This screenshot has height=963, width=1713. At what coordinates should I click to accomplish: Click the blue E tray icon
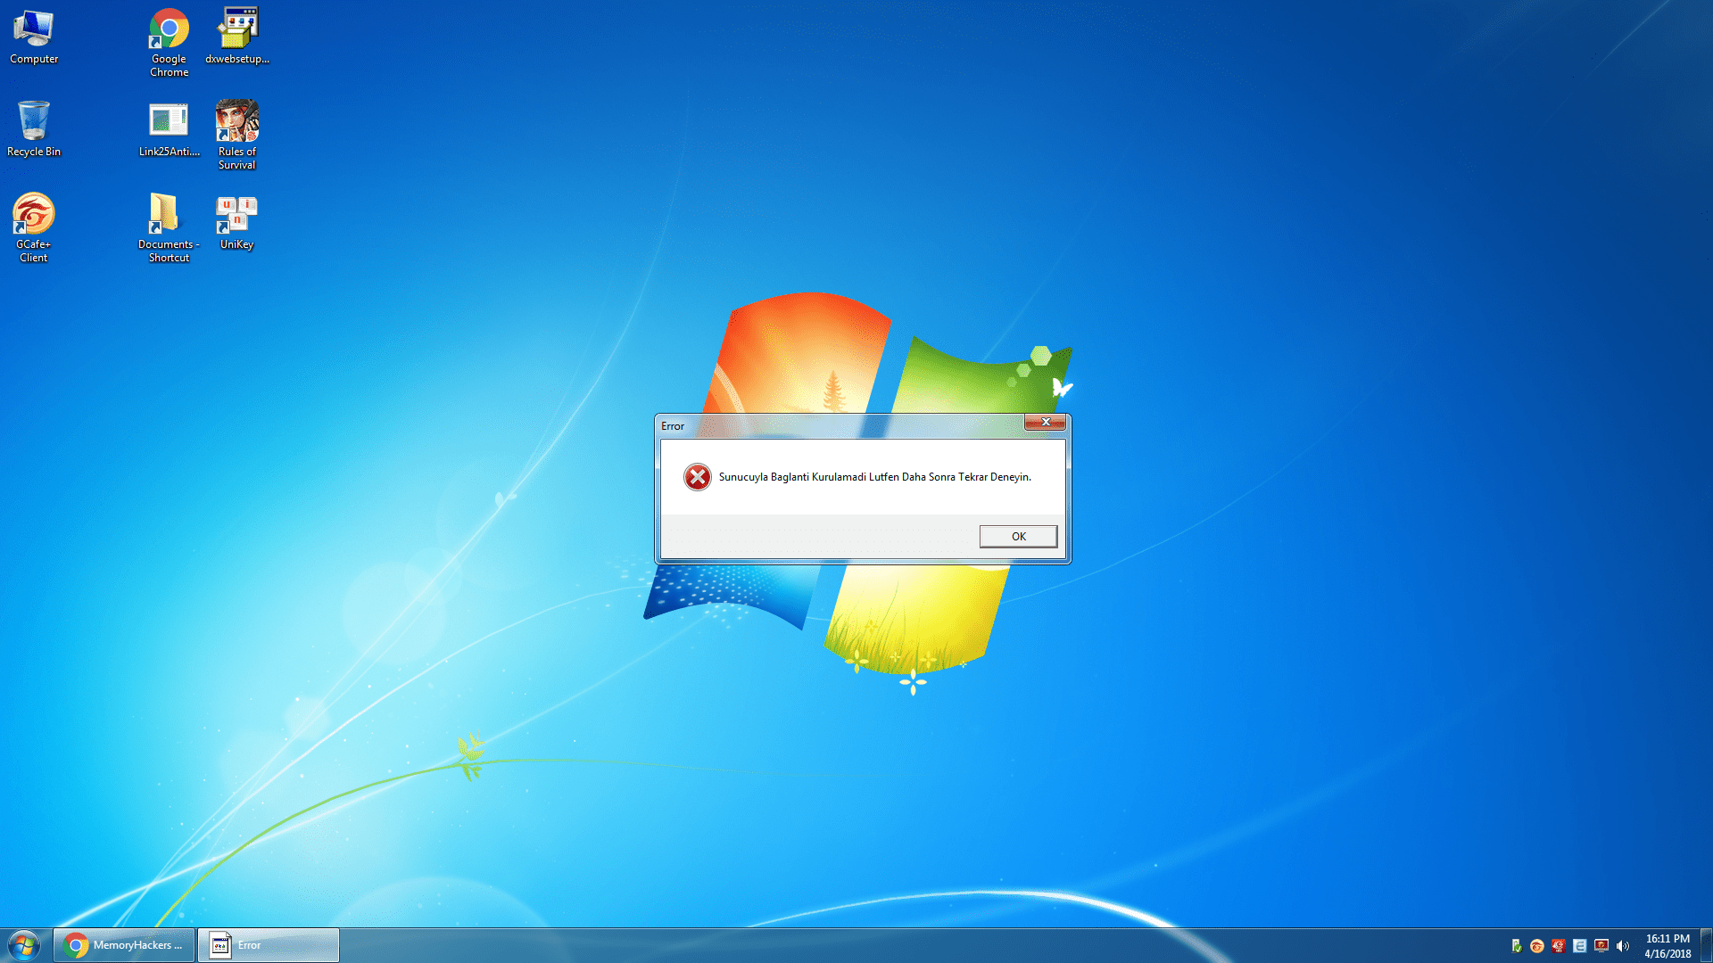[1579, 946]
